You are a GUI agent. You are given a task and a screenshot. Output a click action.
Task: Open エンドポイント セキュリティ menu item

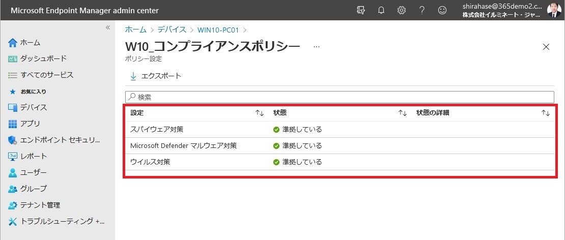pos(60,140)
